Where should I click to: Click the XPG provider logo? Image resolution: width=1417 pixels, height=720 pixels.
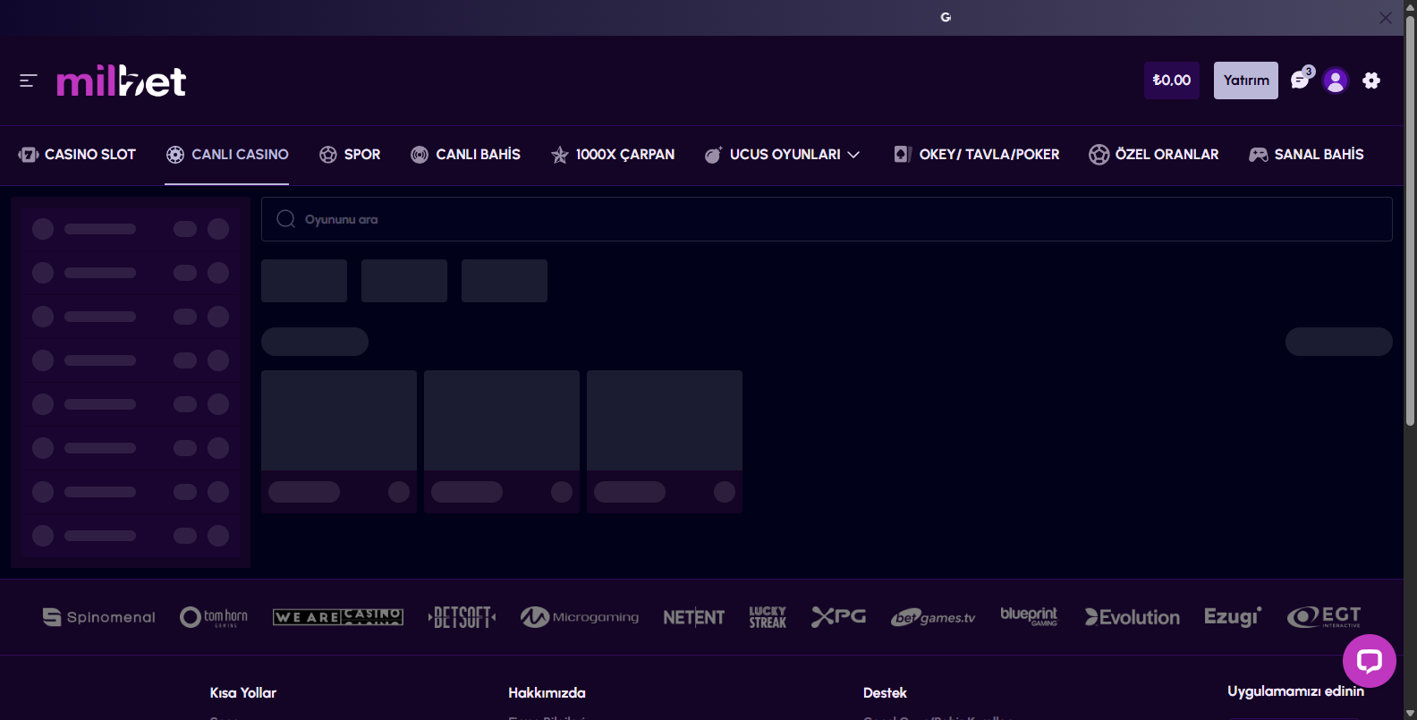coord(838,617)
